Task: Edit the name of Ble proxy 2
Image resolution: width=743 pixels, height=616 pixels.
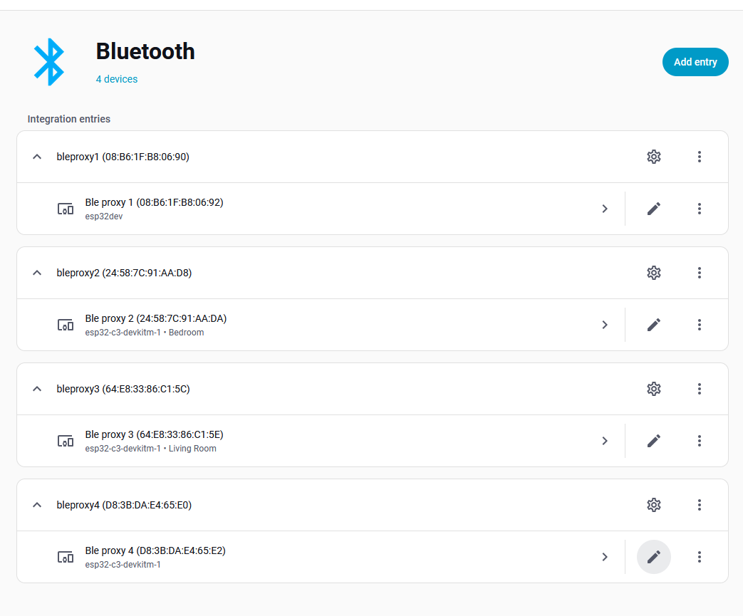Action: pyautogui.click(x=653, y=325)
